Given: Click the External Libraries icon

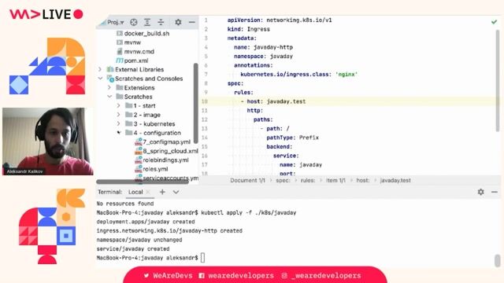Looking at the screenshot, I should (110, 69).
